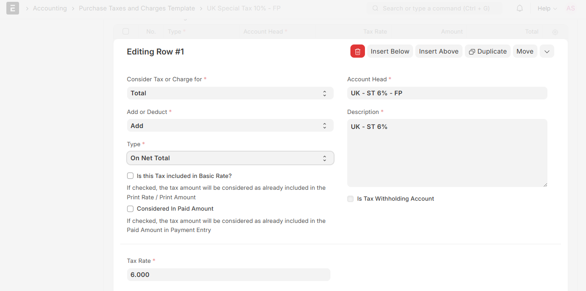Viewport: 586px width, 291px height.
Task: Open the 'Add or Deduct' dropdown
Action: click(x=230, y=126)
